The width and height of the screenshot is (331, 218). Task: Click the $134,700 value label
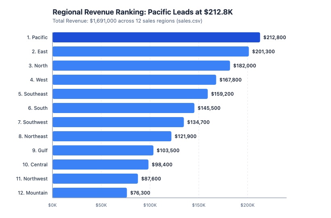[x=199, y=122]
